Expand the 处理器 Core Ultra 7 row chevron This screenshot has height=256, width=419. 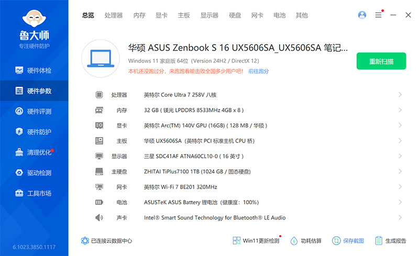400,95
